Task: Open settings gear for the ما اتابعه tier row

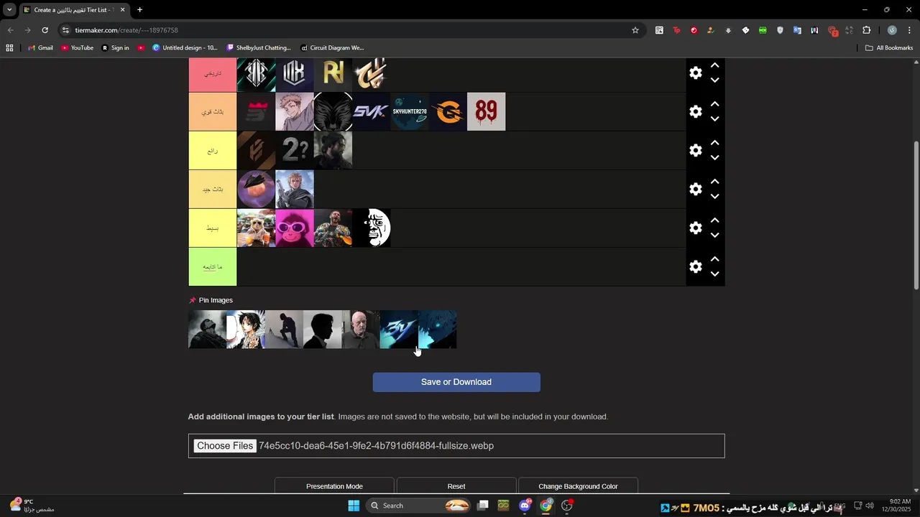Action: pos(696,266)
